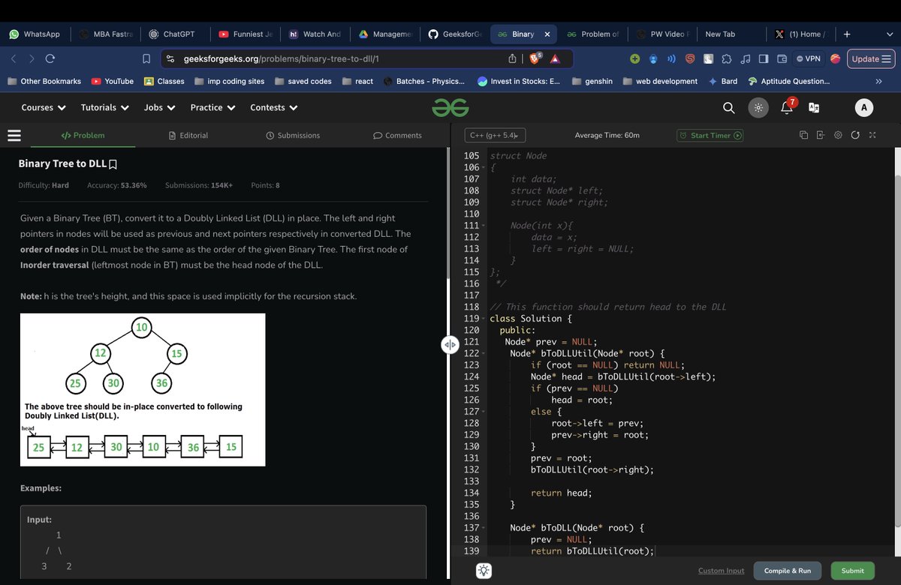Open the language translate icon
This screenshot has height=585, width=901.
click(814, 108)
